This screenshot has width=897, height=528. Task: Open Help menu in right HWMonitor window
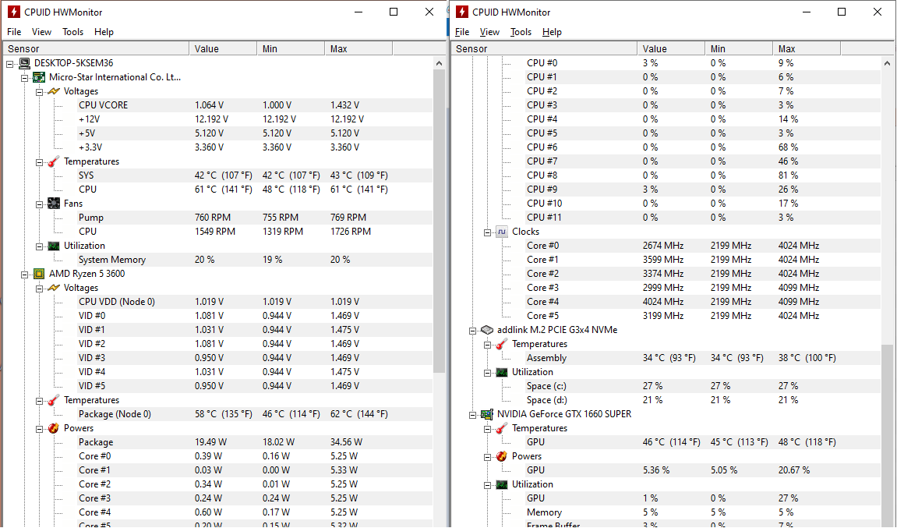[x=552, y=32]
